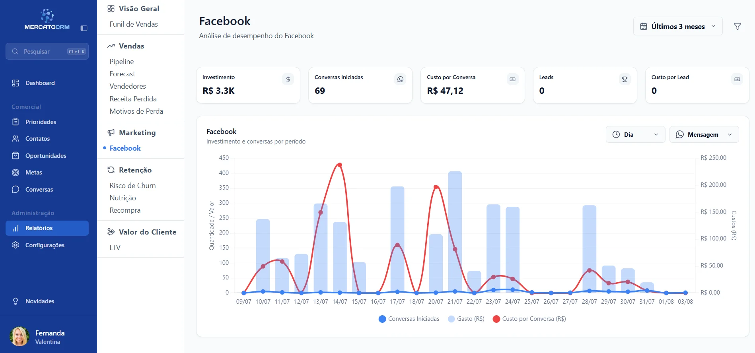Open Configurações page

47,245
